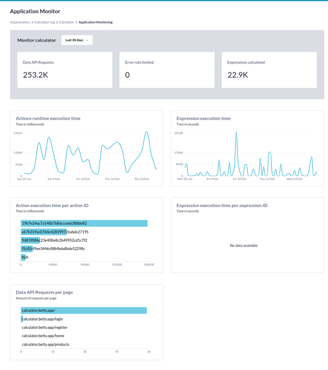Click bar for action f5c82cf9ee3446cf884bda8bde52298c

pyautogui.click(x=25, y=249)
